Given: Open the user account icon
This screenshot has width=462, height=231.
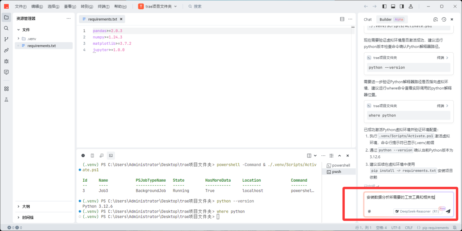Looking at the screenshot, I should pyautogui.click(x=411, y=6).
